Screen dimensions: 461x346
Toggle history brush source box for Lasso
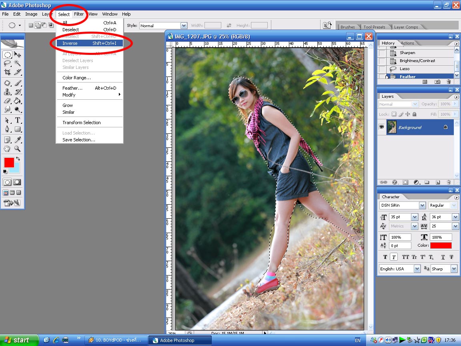(x=382, y=69)
